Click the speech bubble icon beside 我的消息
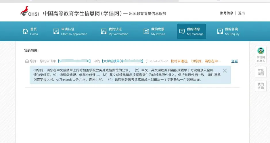 [x=182, y=31]
